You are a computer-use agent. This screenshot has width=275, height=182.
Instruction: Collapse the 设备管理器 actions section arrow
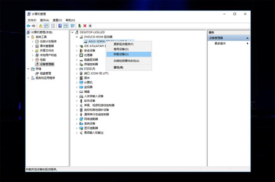[247, 38]
